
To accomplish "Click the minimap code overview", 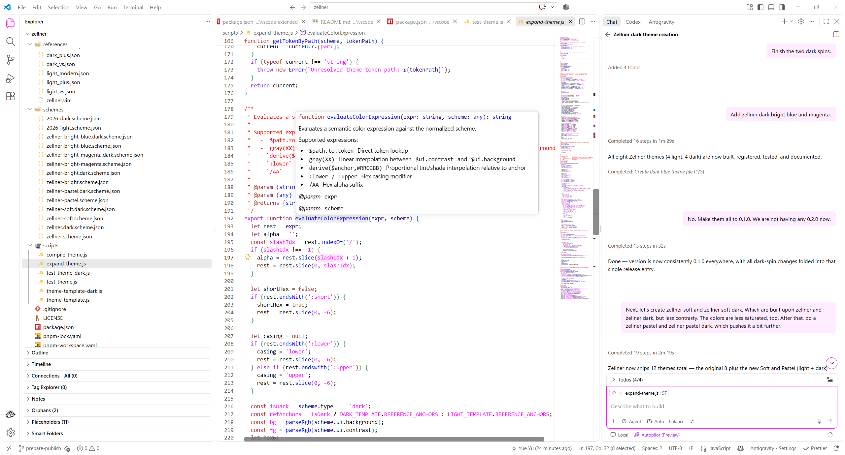I will [576, 168].
